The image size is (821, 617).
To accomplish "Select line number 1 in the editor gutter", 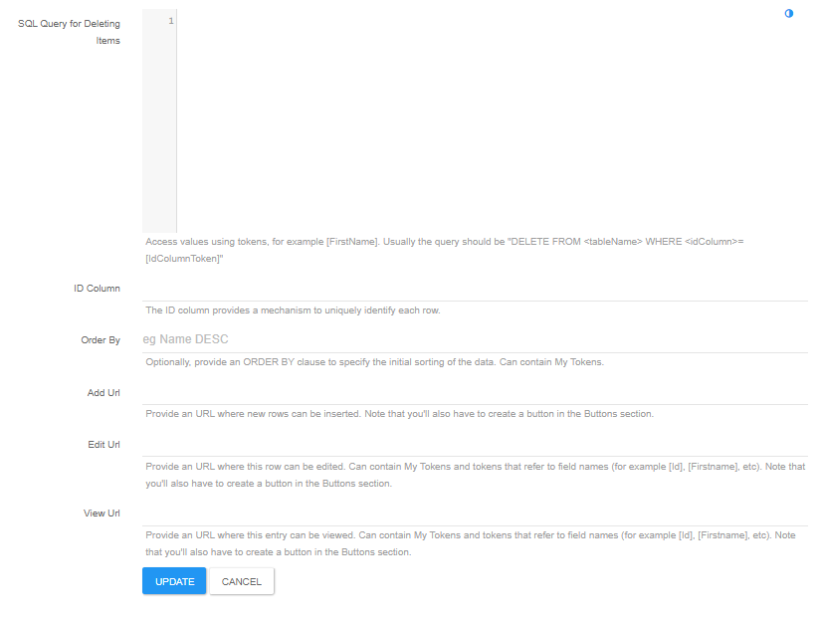I will (x=171, y=21).
